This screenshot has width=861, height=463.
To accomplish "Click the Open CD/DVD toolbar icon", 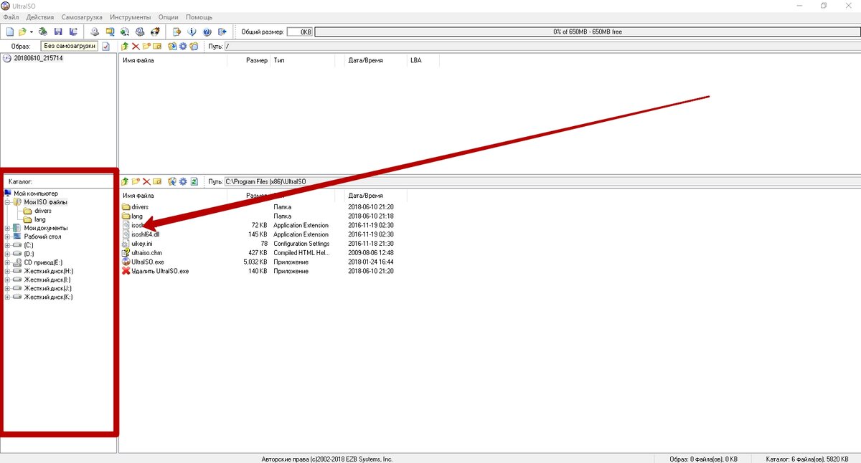I will pyautogui.click(x=42, y=32).
